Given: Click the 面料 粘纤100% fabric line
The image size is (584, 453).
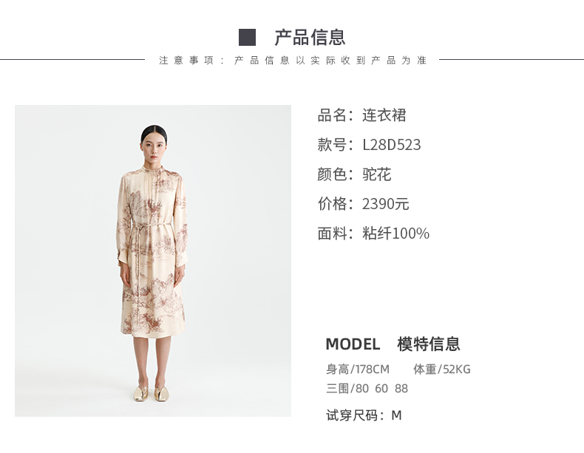Looking at the screenshot, I should (x=373, y=234).
